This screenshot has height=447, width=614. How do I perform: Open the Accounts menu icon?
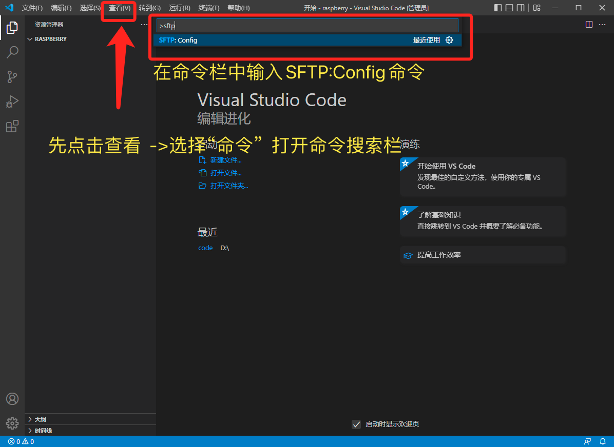(x=12, y=398)
